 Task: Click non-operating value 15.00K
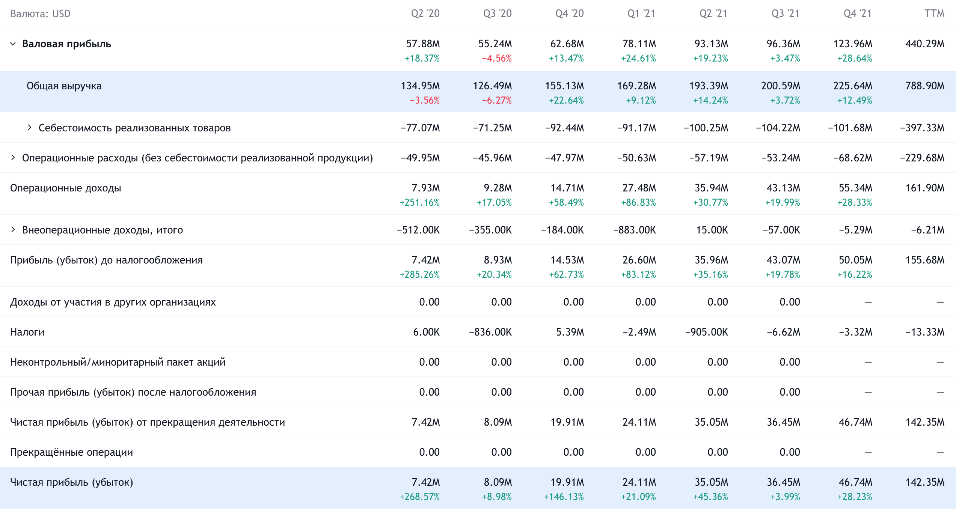point(712,230)
